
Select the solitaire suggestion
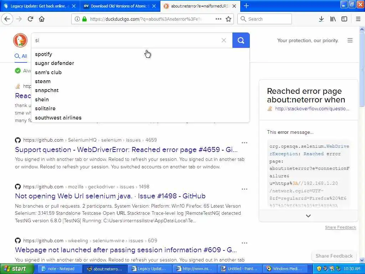(x=140, y=108)
